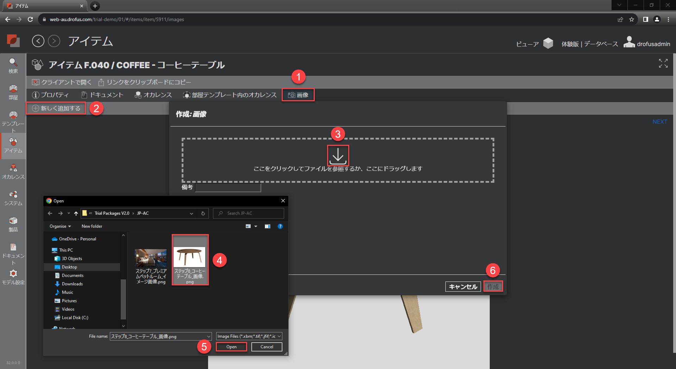Open the オカレンス sidebar icon
Viewport: 676px width, 369px height.
point(13,171)
